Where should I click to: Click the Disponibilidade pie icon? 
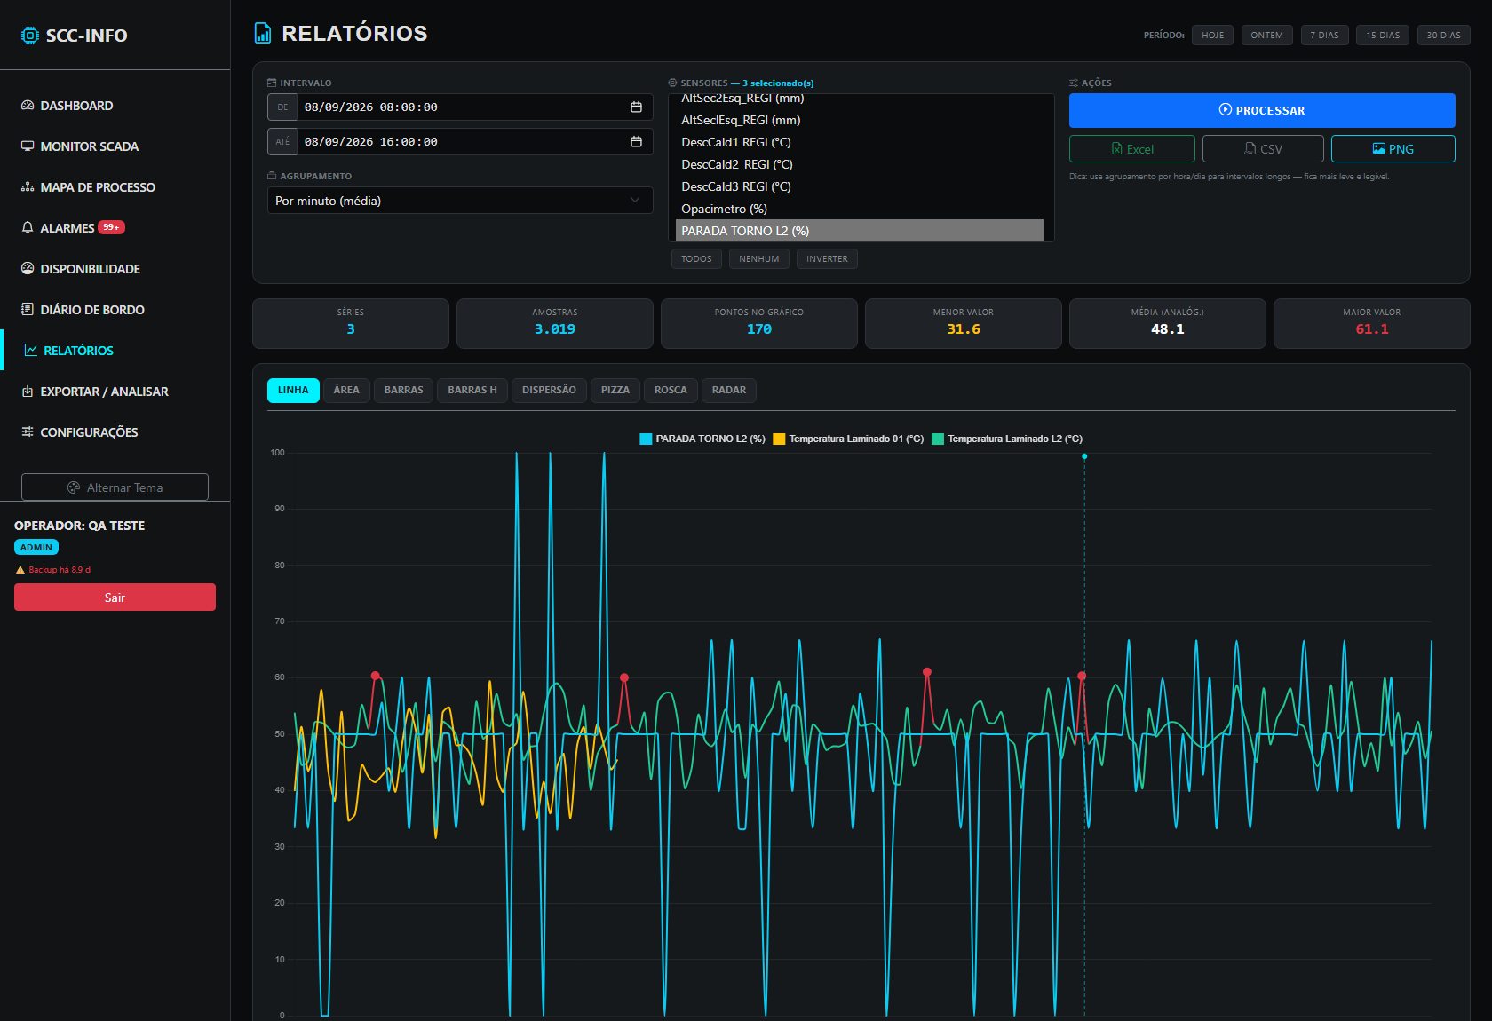tap(28, 269)
